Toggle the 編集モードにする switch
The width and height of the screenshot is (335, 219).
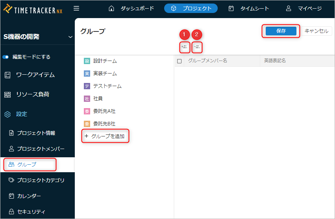6,57
